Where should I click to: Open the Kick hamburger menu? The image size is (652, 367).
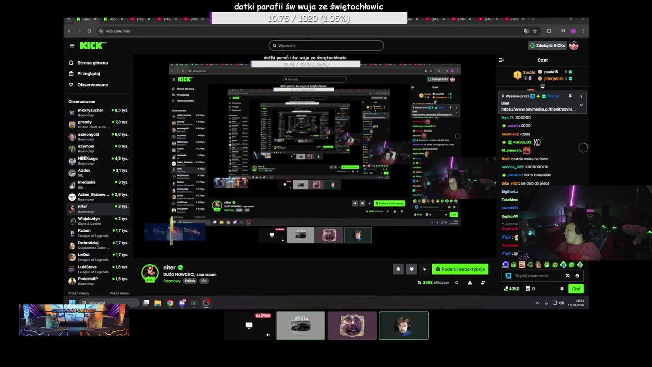72,46
